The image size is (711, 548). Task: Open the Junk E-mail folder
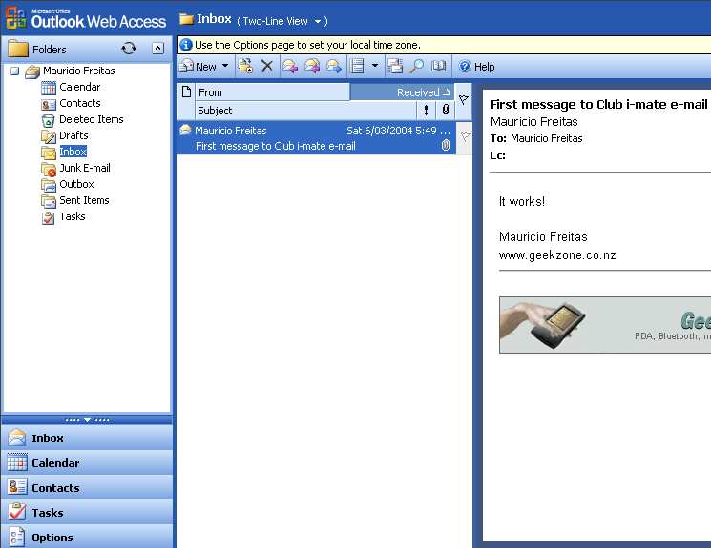point(85,168)
